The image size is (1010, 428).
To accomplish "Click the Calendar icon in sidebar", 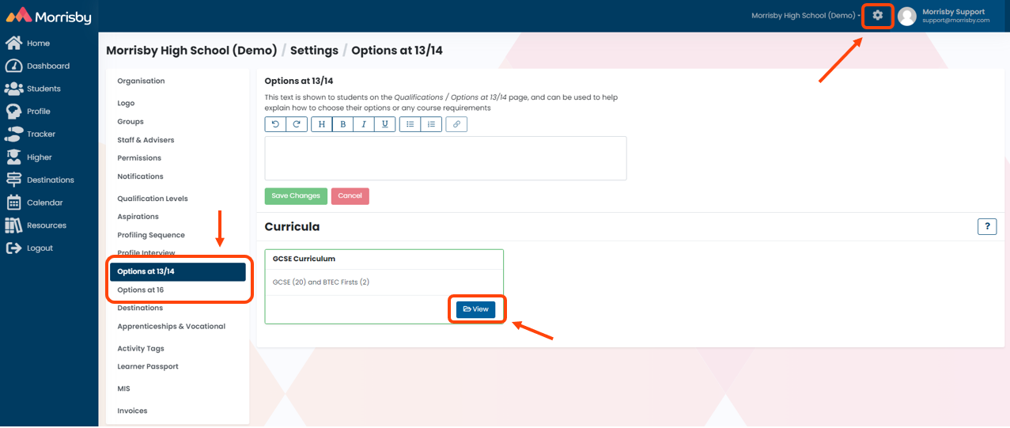I will (x=13, y=203).
